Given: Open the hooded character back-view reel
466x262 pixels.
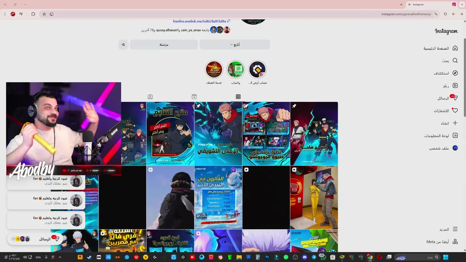Looking at the screenshot, I should point(170,198).
